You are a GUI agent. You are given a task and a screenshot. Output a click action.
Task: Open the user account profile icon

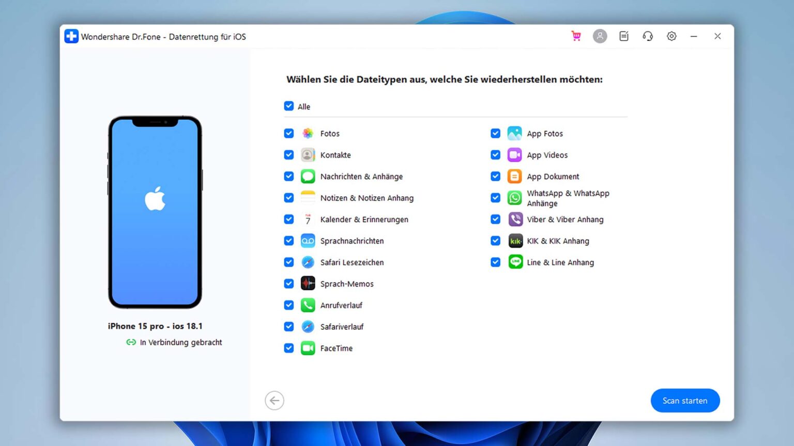click(x=600, y=36)
